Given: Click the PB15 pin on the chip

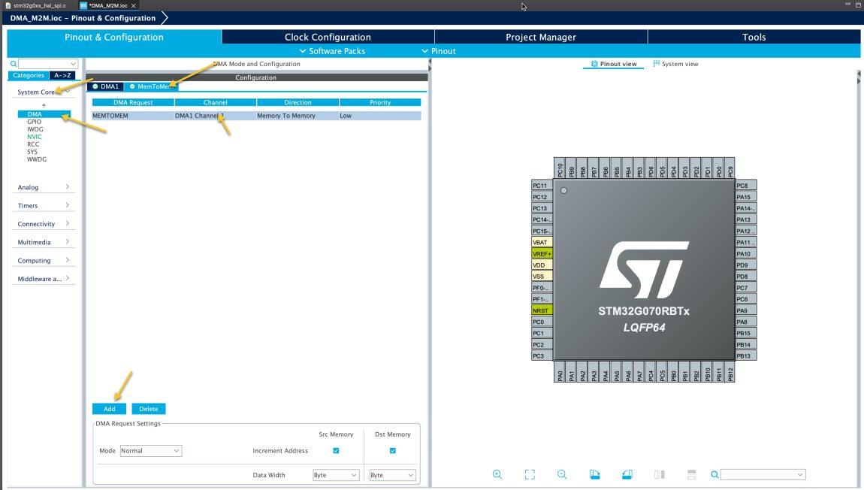Looking at the screenshot, I should click(745, 333).
